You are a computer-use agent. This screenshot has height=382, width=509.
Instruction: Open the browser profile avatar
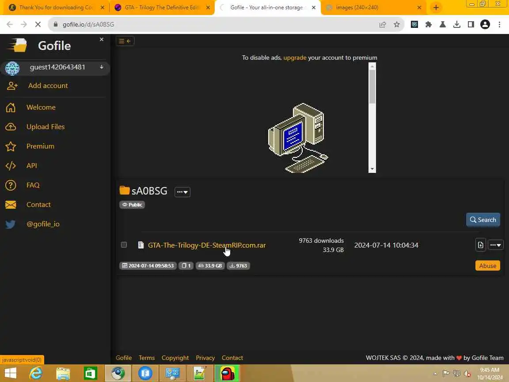(x=485, y=24)
